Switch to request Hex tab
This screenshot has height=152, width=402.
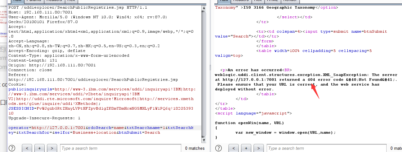71,1
